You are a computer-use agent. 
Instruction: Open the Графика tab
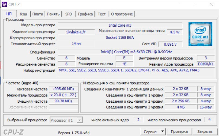click(x=85, y=14)
